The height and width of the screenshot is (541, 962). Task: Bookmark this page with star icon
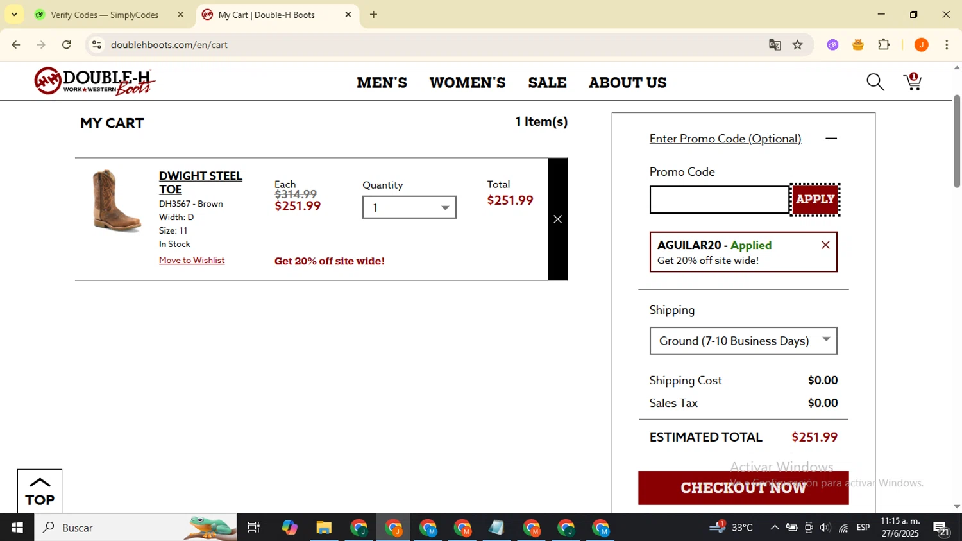798,45
